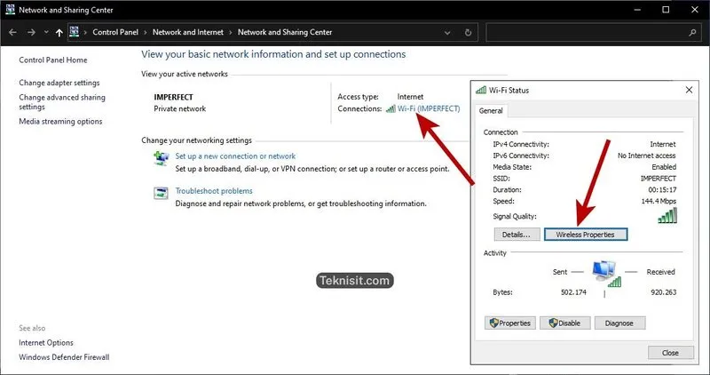The height and width of the screenshot is (375, 710).
Task: Click the Diagnose button
Action: pos(619,323)
